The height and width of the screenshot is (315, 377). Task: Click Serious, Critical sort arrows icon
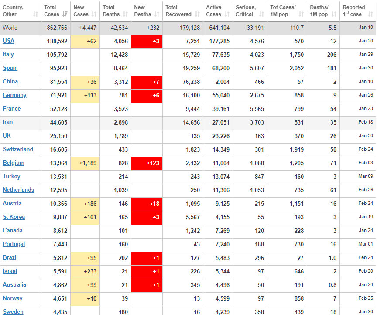pyautogui.click(x=261, y=14)
